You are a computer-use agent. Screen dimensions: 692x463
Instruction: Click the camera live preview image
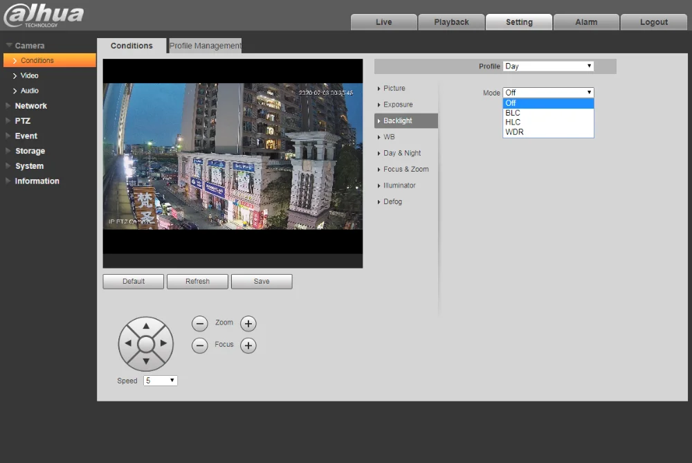point(233,156)
